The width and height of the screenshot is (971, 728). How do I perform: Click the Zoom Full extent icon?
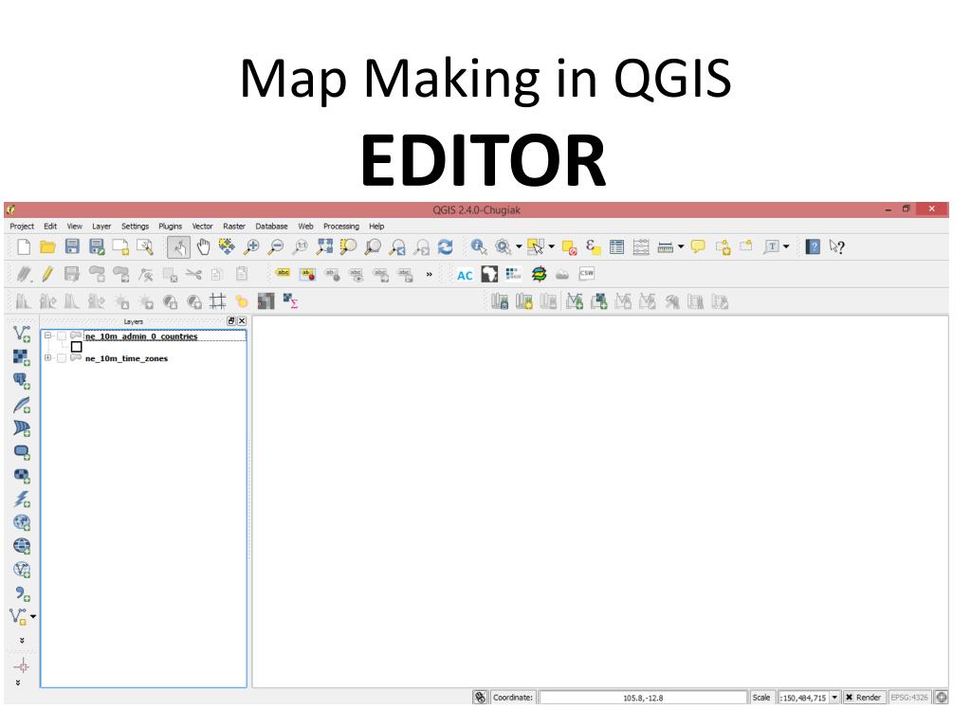324,247
